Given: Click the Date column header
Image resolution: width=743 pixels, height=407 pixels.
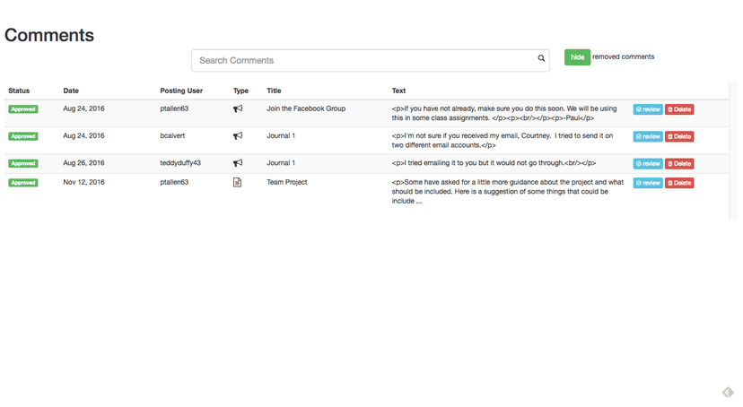Looking at the screenshot, I should click(x=71, y=91).
